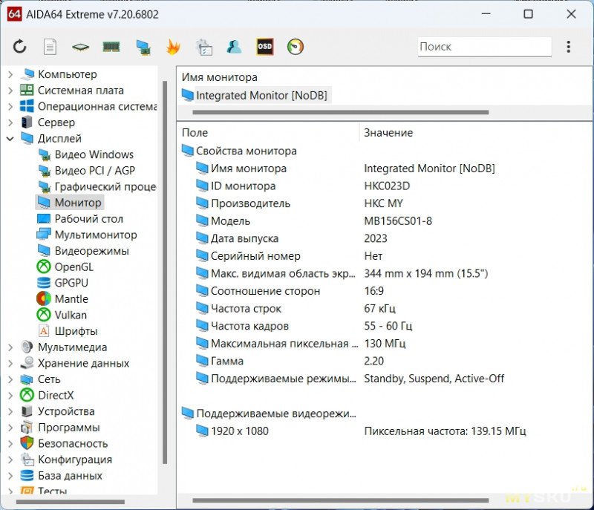Click into the Поиск search field
Screen dimensions: 594x510
coord(485,47)
